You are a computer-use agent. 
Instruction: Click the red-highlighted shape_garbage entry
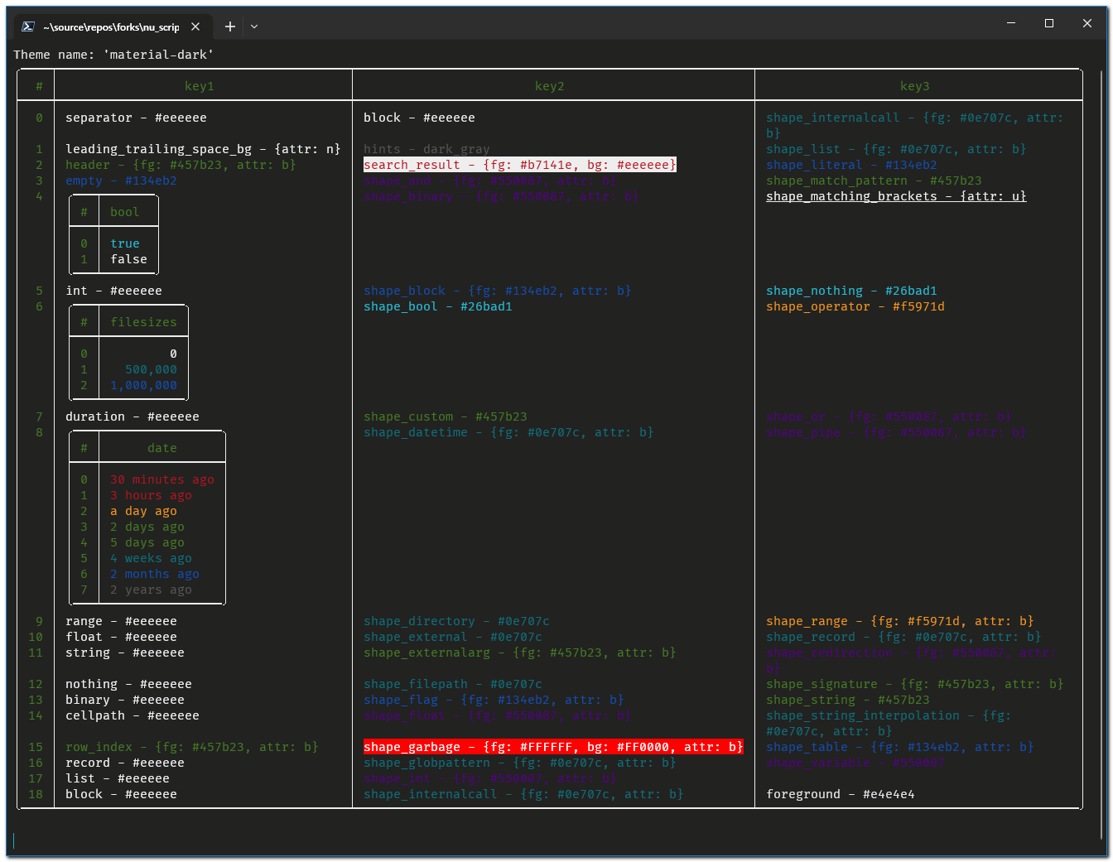click(x=553, y=747)
